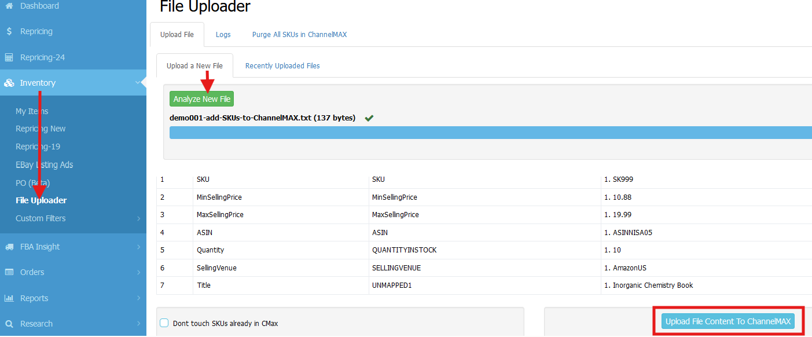This screenshot has width=812, height=337.
Task: Open Purge All SKUs in ChannelMAX tab
Action: click(x=299, y=35)
